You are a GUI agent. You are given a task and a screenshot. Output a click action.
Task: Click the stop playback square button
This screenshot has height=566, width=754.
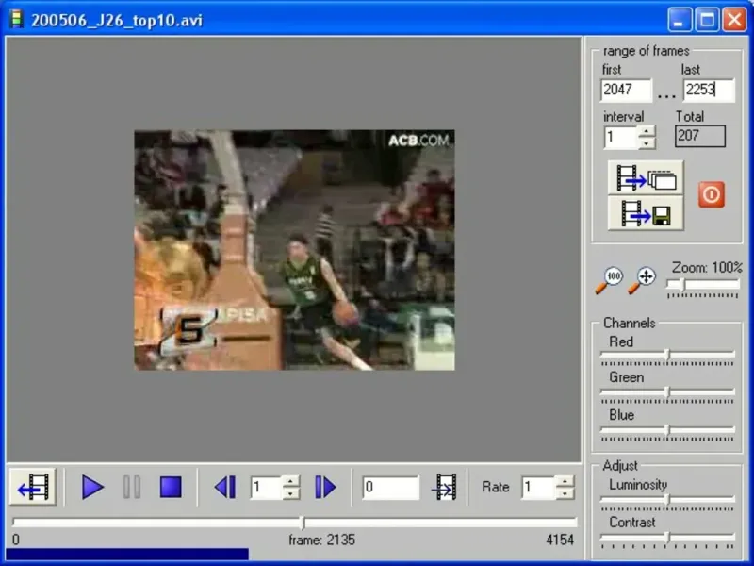(x=171, y=487)
